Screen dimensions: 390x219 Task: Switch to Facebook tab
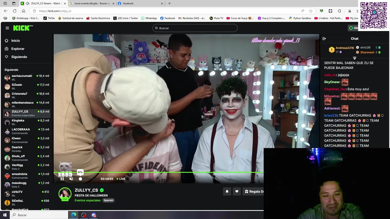[140, 3]
